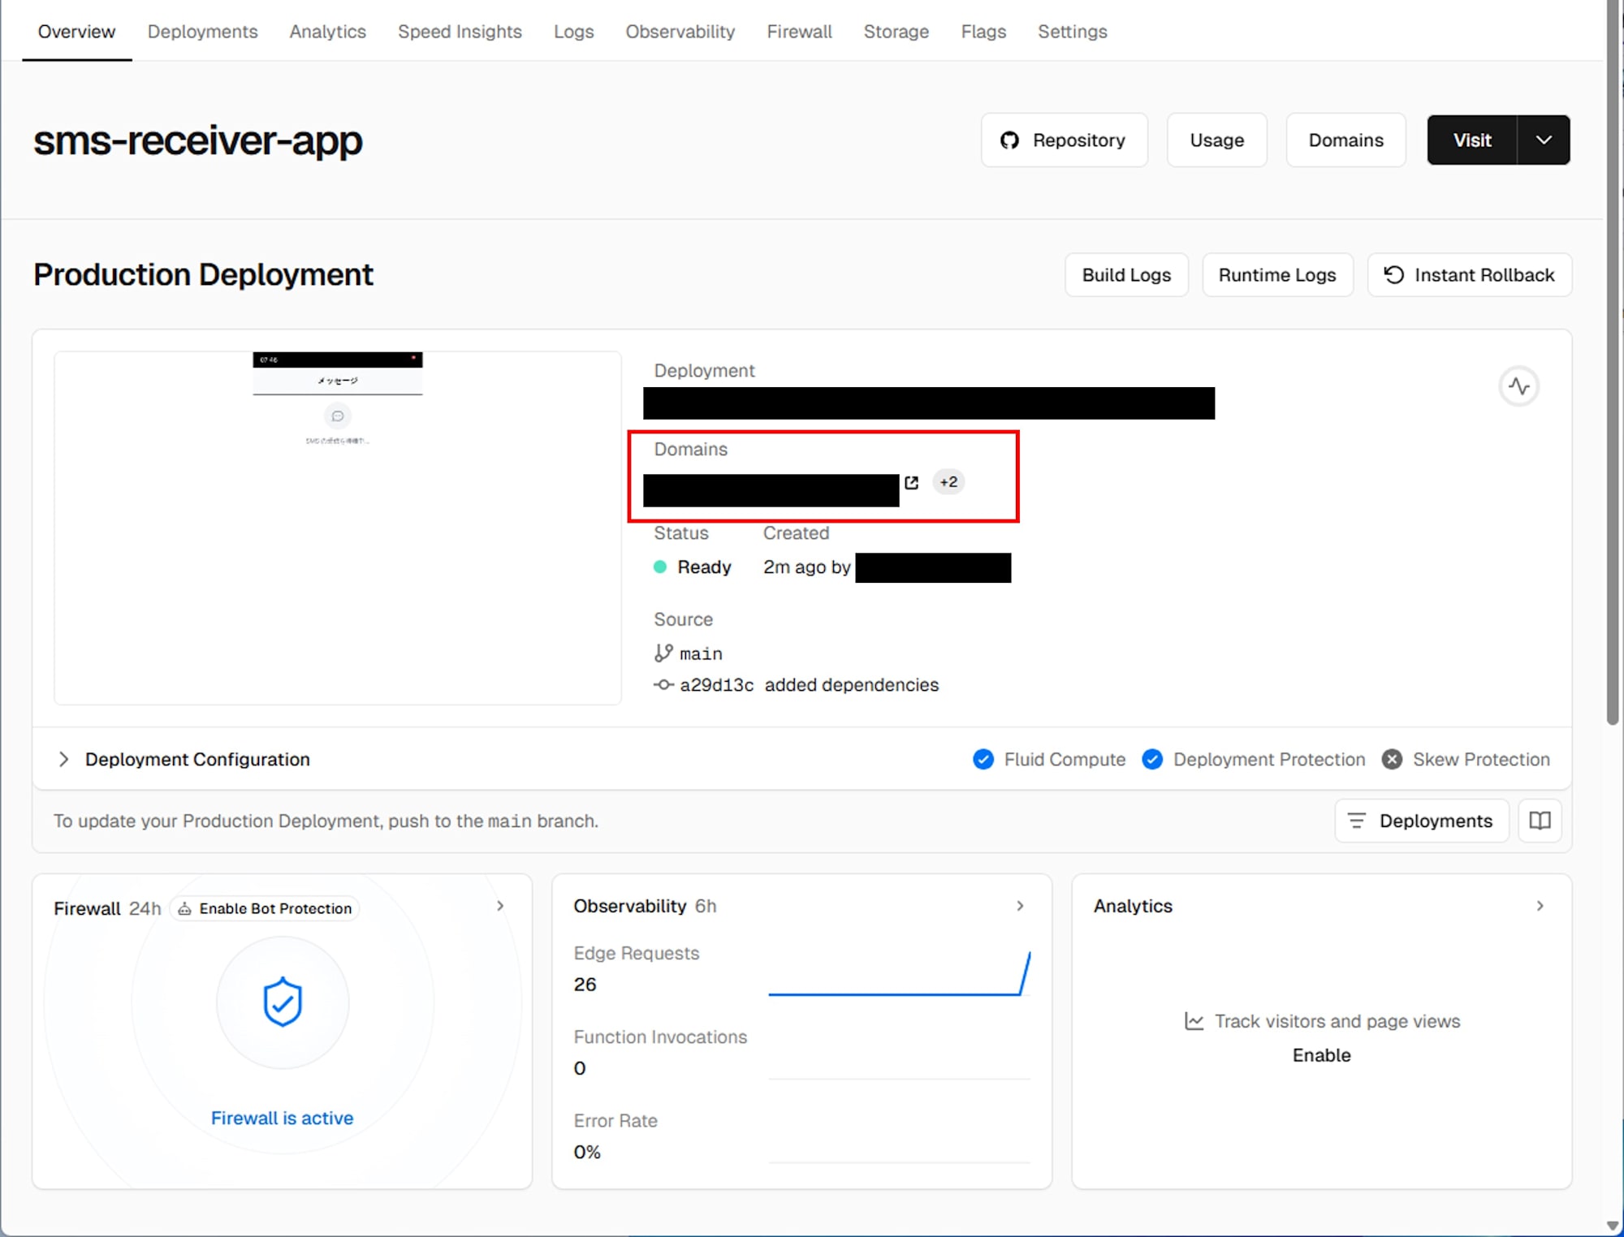Viewport: 1624px width, 1237px height.
Task: Open the Deployments list button
Action: pos(1421,821)
